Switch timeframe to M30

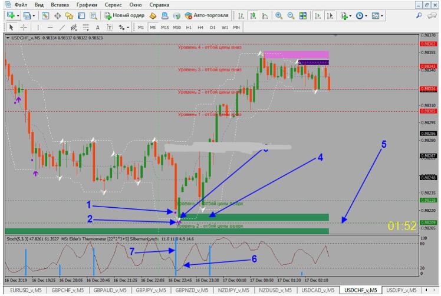pyautogui.click(x=177, y=28)
